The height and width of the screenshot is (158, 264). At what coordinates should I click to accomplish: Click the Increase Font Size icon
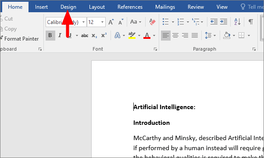tap(111, 22)
